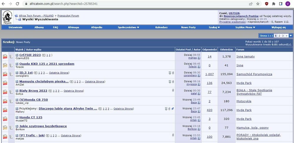Image resolution: width=294 pixels, height=143 pixels.
Task: Open the Mamusiu chciałabym pieska thread
Action: pyautogui.click(x=44, y=82)
